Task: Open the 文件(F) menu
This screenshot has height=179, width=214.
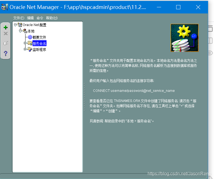Action: click(19, 18)
